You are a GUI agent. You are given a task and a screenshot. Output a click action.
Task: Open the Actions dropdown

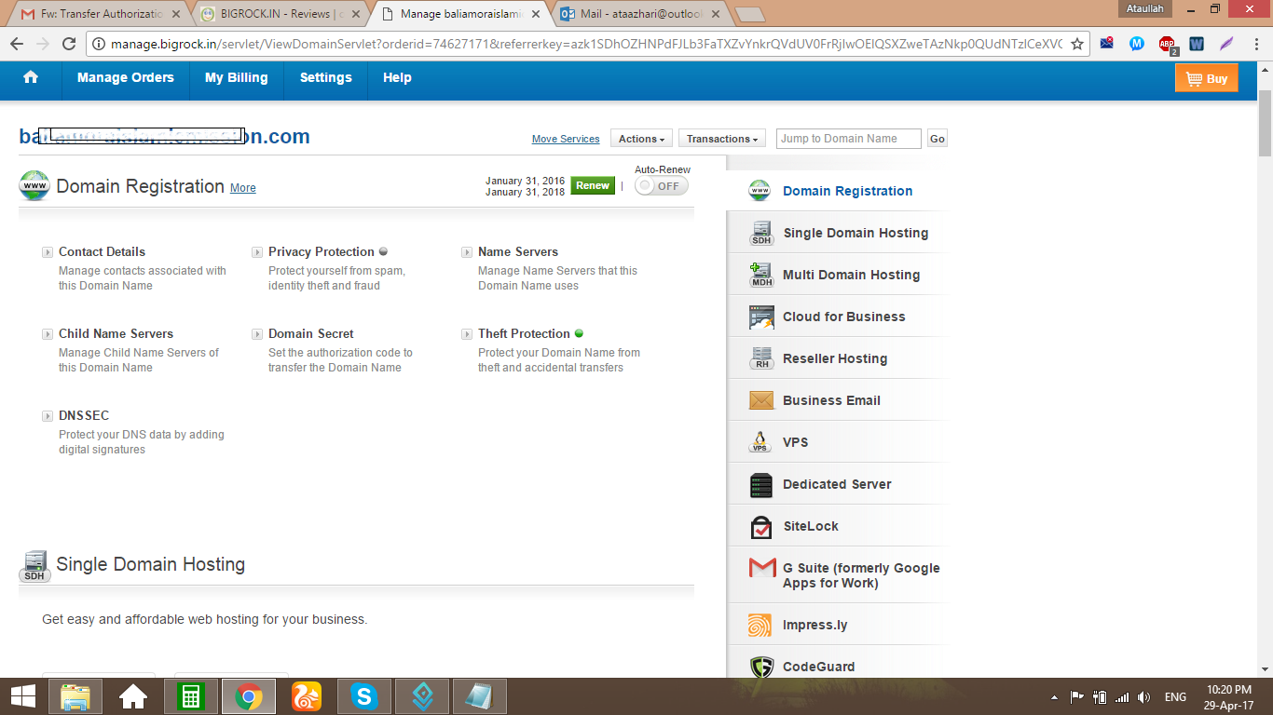point(641,139)
